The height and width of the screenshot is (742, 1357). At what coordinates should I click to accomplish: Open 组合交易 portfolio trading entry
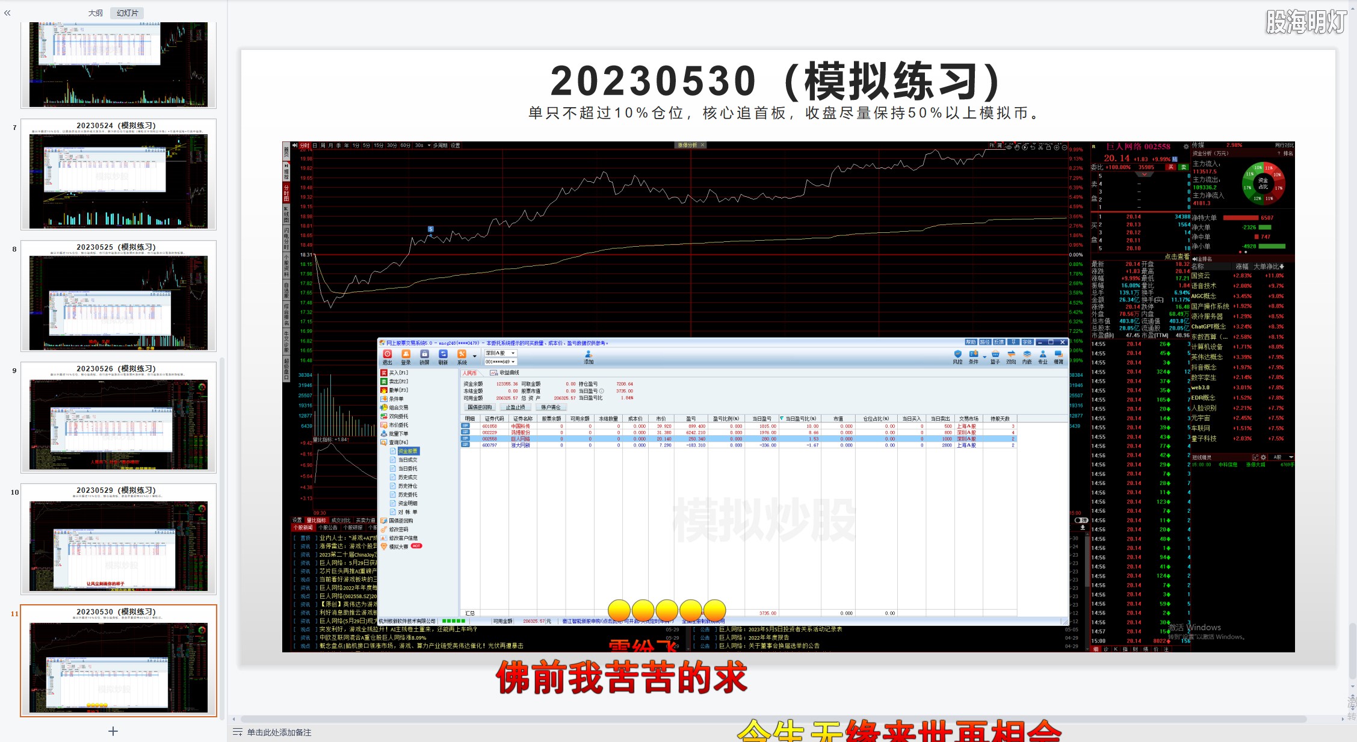pos(395,407)
